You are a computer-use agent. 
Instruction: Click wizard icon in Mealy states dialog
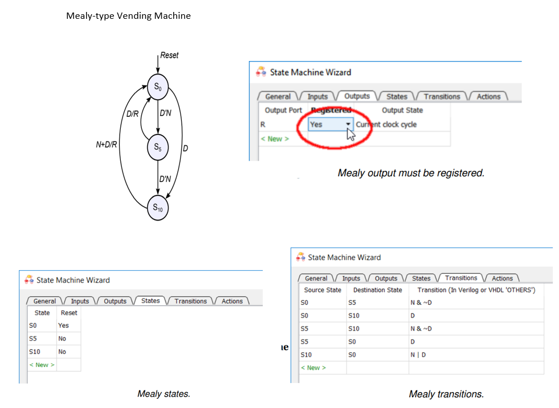coord(28,280)
